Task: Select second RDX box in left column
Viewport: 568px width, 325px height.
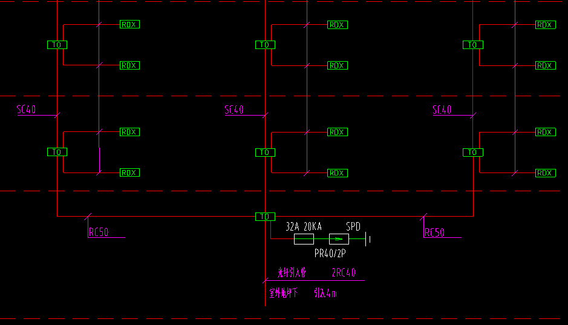Action: 129,65
